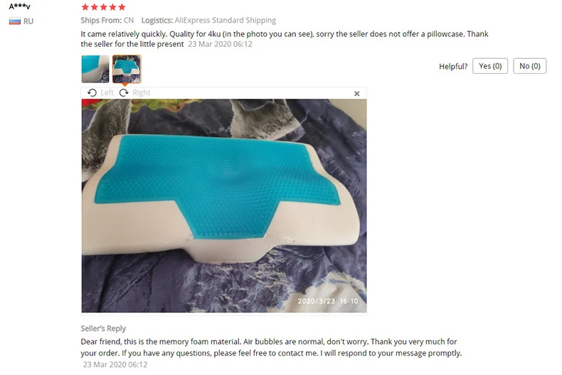Screen dimensions: 562x375
Task: Select the highlighted second pillow thumbnail
Action: coord(127,69)
